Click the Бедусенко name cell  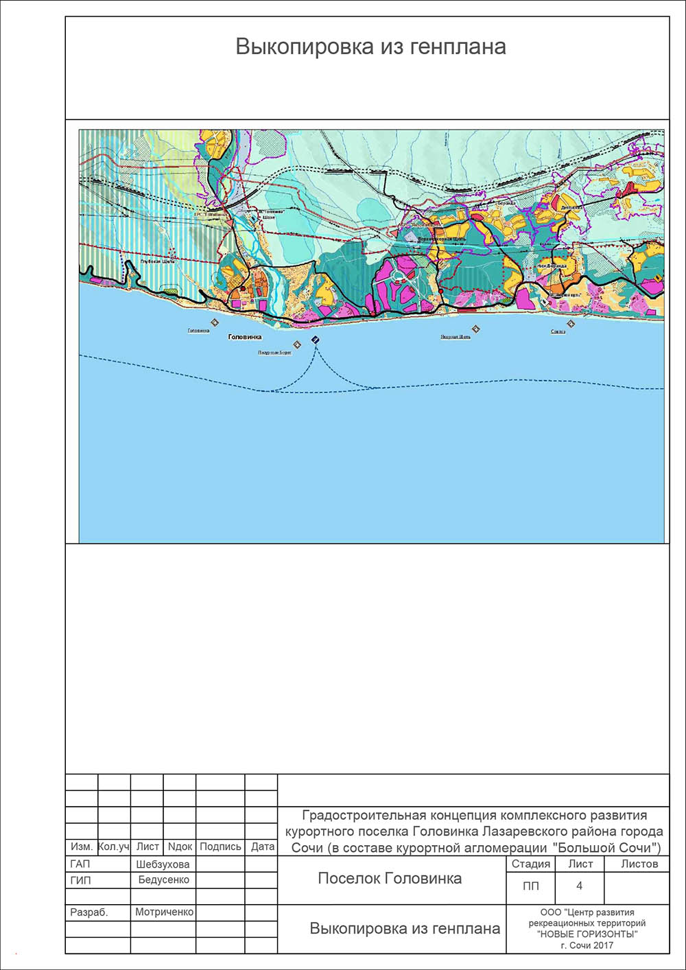coord(163,879)
